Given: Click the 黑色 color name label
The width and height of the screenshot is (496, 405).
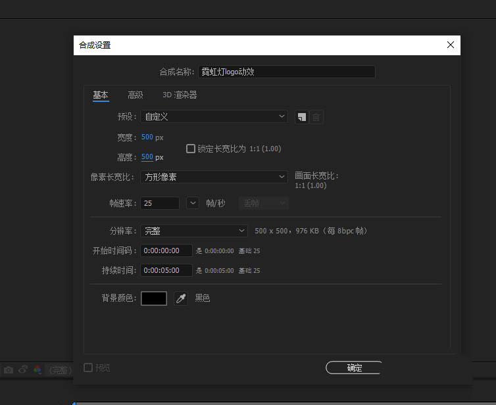Looking at the screenshot, I should click(203, 298).
